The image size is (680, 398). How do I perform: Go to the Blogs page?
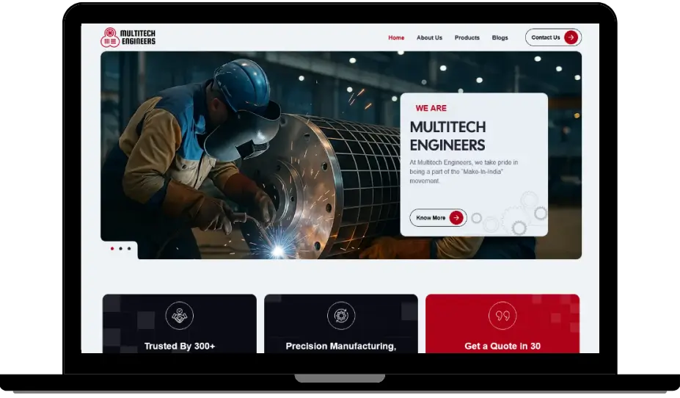(x=500, y=37)
